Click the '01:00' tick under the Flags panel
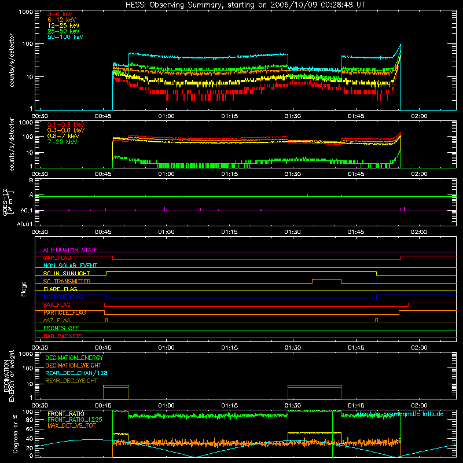The height and width of the screenshot is (463, 463). [166, 348]
